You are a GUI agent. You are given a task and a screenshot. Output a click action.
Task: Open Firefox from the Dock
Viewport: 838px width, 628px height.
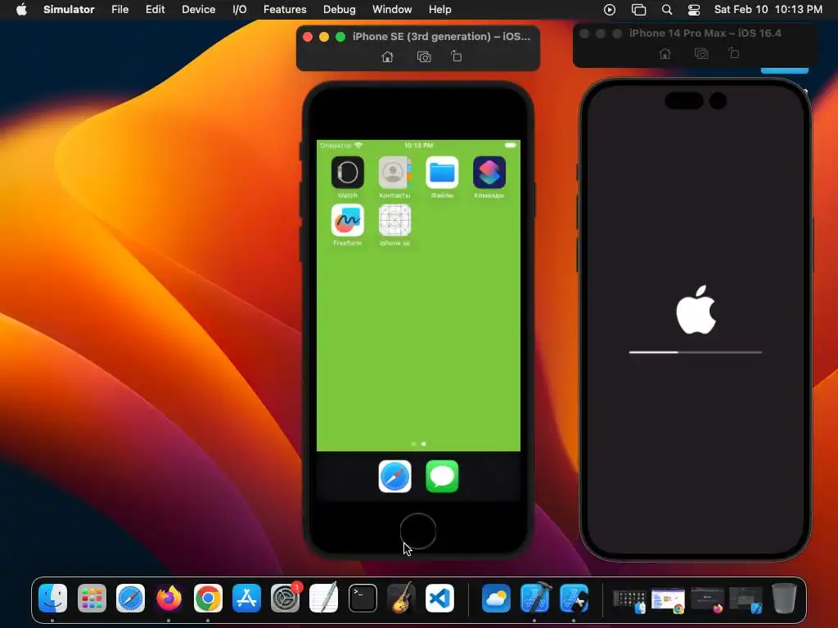pos(169,598)
